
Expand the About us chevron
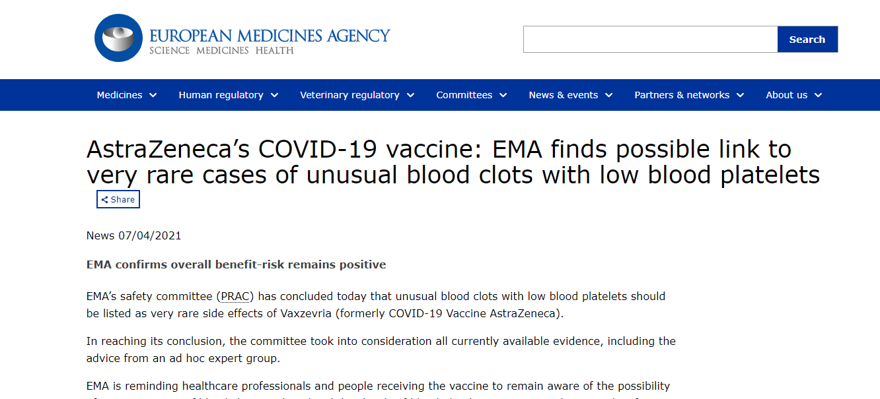819,96
